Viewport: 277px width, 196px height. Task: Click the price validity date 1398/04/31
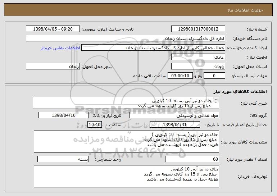(175, 125)
